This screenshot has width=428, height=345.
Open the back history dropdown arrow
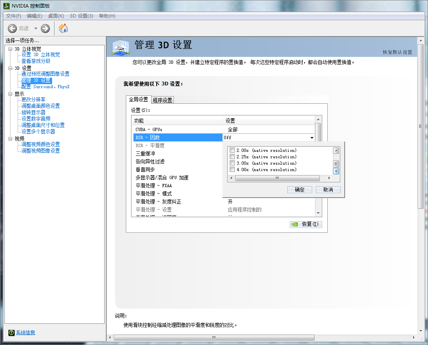(x=36, y=28)
